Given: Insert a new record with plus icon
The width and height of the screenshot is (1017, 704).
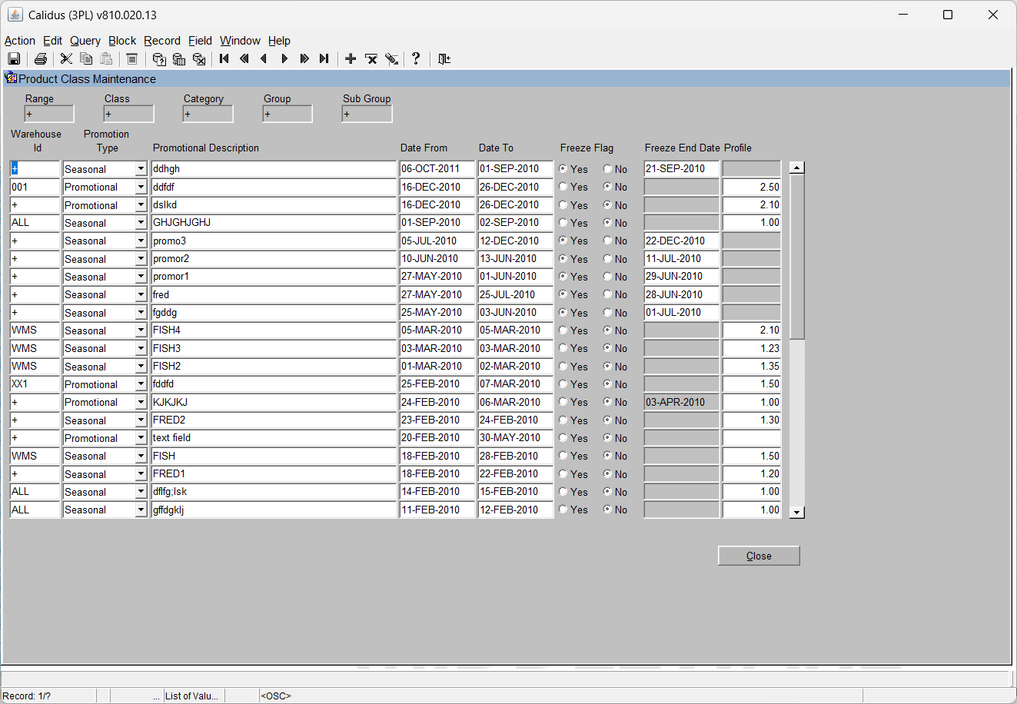Looking at the screenshot, I should click(x=351, y=58).
